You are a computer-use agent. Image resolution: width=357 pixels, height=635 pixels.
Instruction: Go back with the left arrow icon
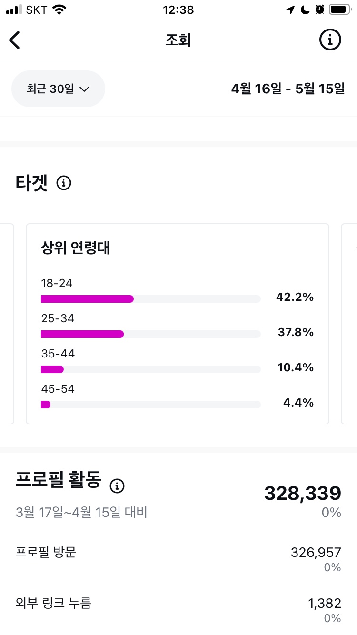point(15,40)
